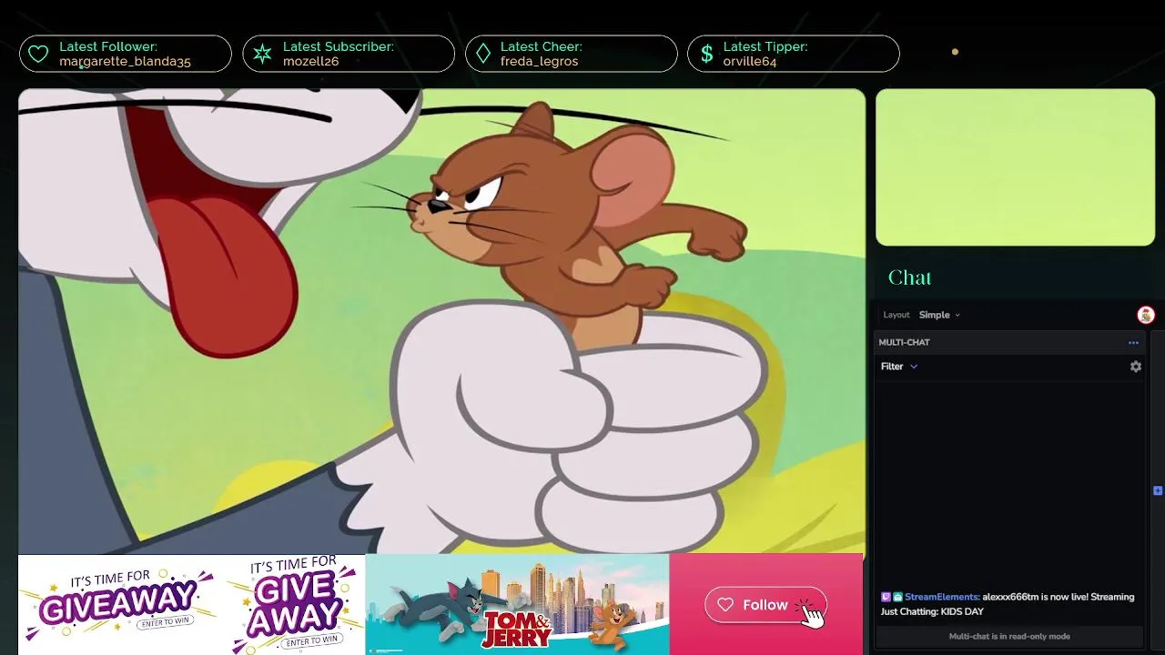Click the 'Latest Cheer:' label

[x=542, y=46]
